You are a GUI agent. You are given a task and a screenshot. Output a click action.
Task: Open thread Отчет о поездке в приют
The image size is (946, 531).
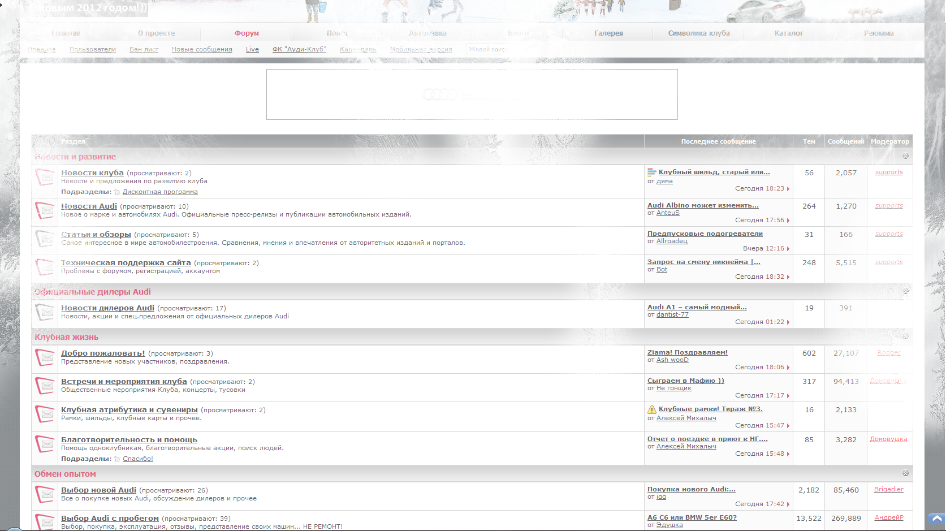pos(707,439)
